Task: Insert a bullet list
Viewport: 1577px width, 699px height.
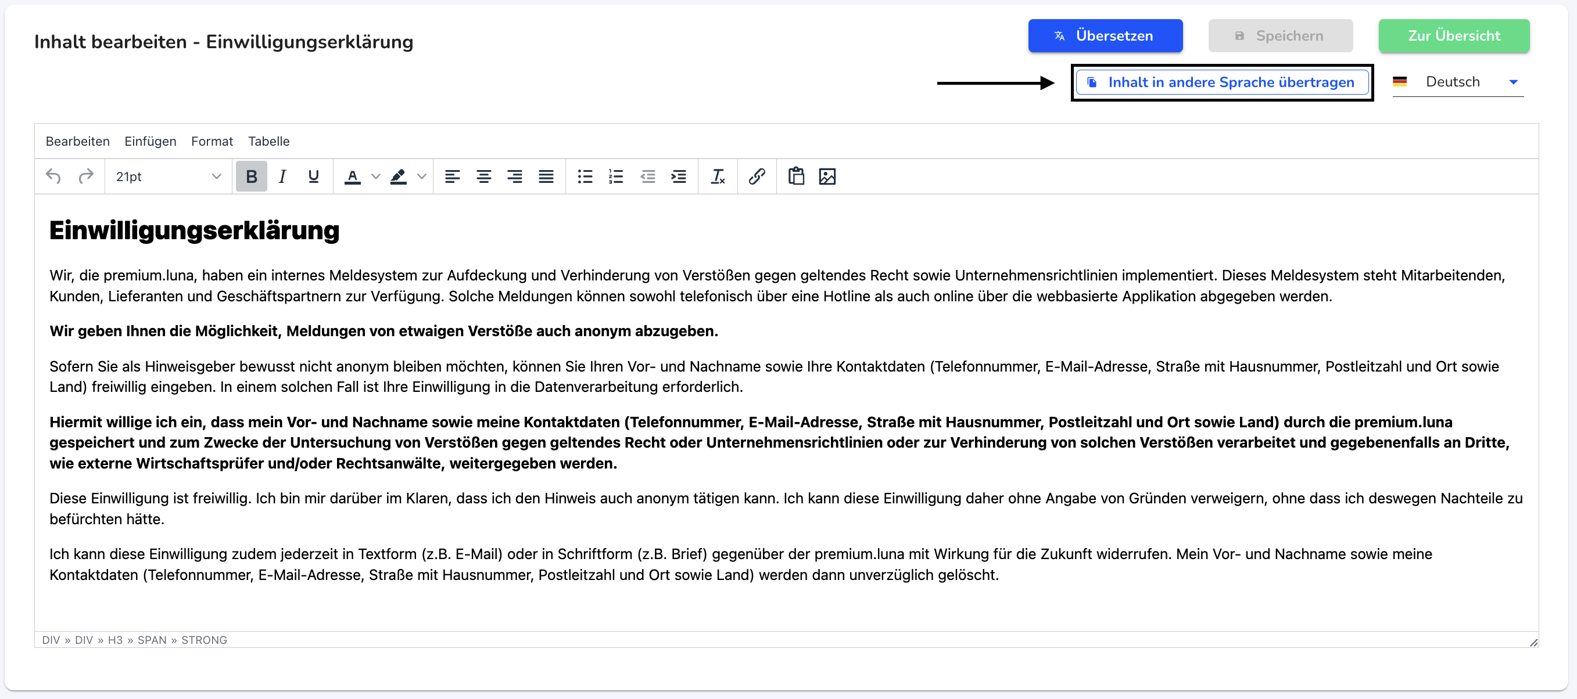Action: (585, 176)
